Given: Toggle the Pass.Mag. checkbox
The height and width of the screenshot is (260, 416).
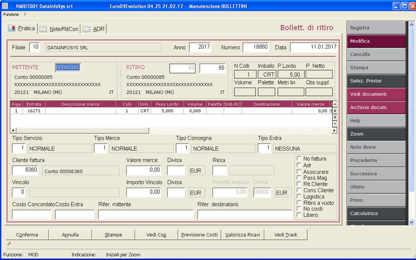Looking at the screenshot, I should [299, 178].
